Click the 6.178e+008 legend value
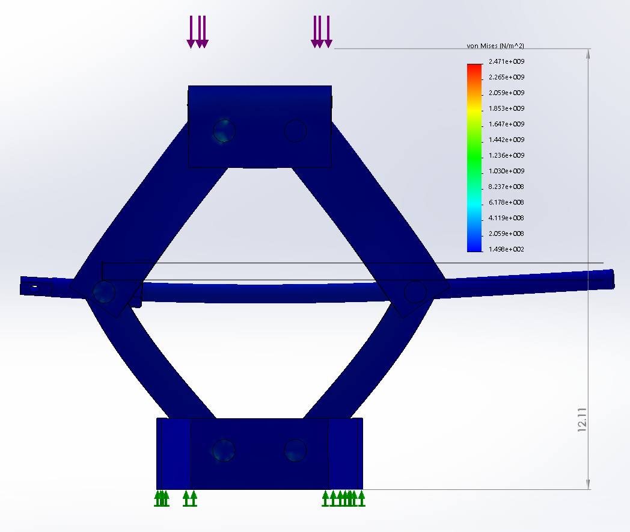The height and width of the screenshot is (532, 630). pyautogui.click(x=506, y=202)
